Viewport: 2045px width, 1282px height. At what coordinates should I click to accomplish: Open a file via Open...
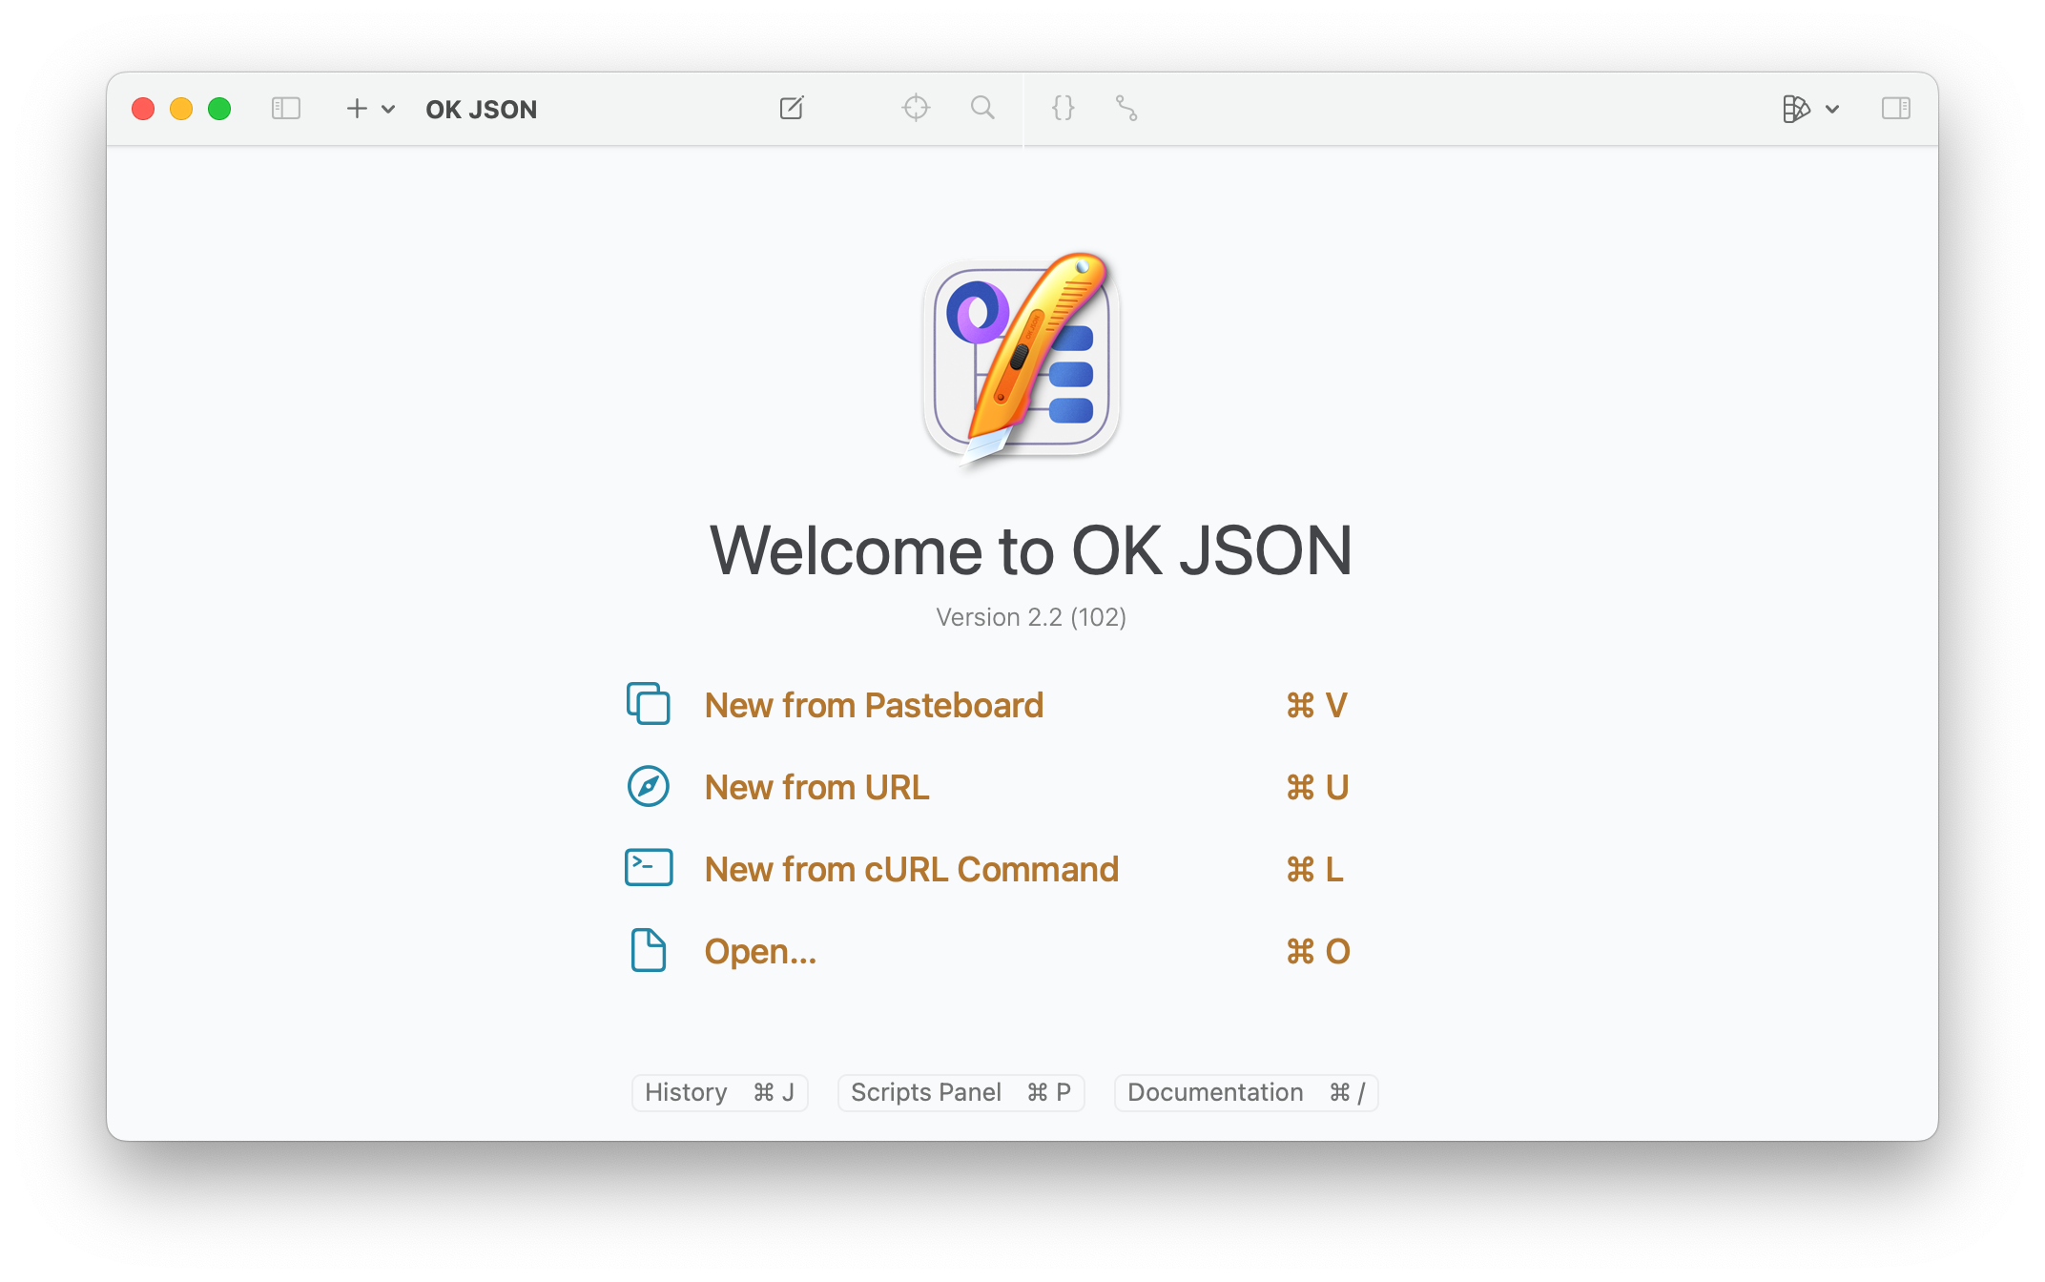(x=760, y=950)
